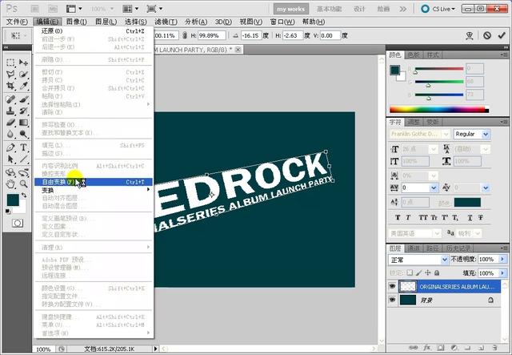The width and height of the screenshot is (512, 355).
Task: Open the 滤镜(T) menu
Action: (166, 22)
